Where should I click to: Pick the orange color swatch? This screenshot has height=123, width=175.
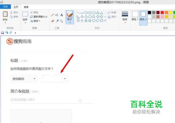click(166, 12)
